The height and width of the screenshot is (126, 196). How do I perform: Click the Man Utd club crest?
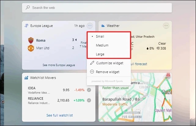click(x=31, y=48)
